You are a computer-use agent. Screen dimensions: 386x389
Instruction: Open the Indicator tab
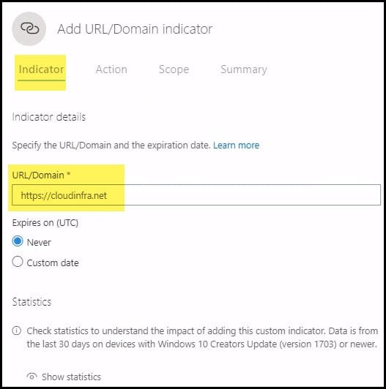41,69
